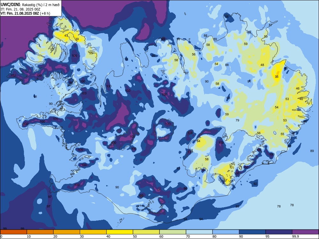This screenshot has width=319, height=239.
Task: Click the 60–70 pale green legend swatch
Action: pos(173,232)
